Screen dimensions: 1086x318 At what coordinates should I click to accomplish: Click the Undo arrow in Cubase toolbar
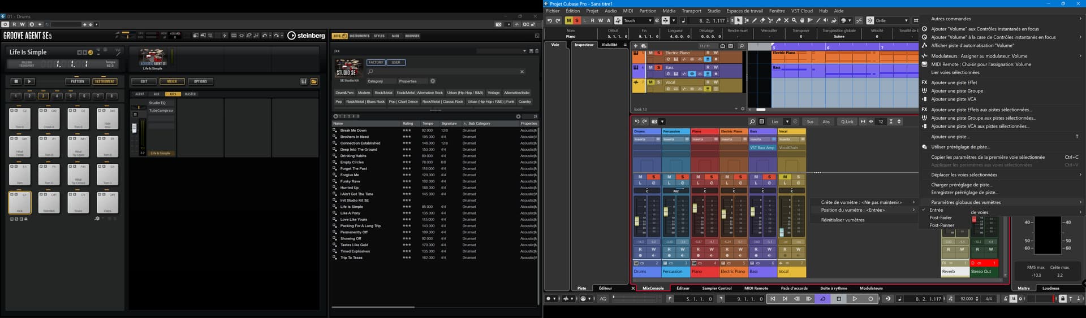tap(549, 20)
